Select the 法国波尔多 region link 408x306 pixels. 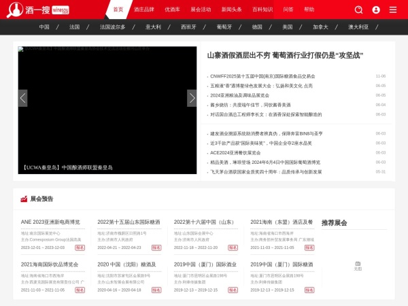[x=112, y=27]
